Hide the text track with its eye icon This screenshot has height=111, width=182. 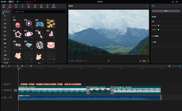[x=8, y=84]
